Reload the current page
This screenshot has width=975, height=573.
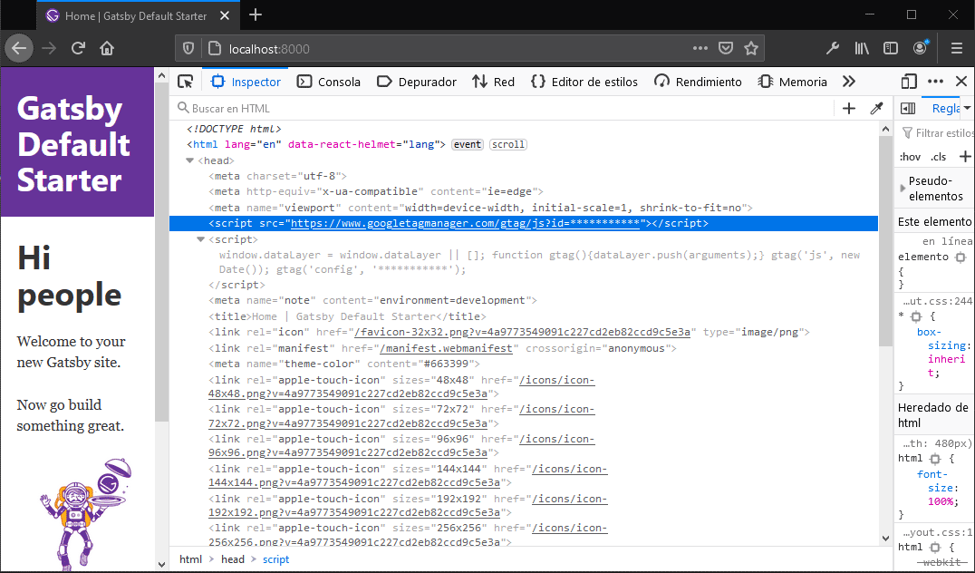pyautogui.click(x=78, y=49)
